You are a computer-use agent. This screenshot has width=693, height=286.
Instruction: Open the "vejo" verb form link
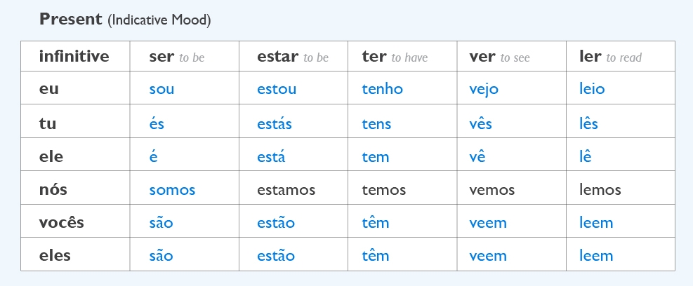coord(484,90)
